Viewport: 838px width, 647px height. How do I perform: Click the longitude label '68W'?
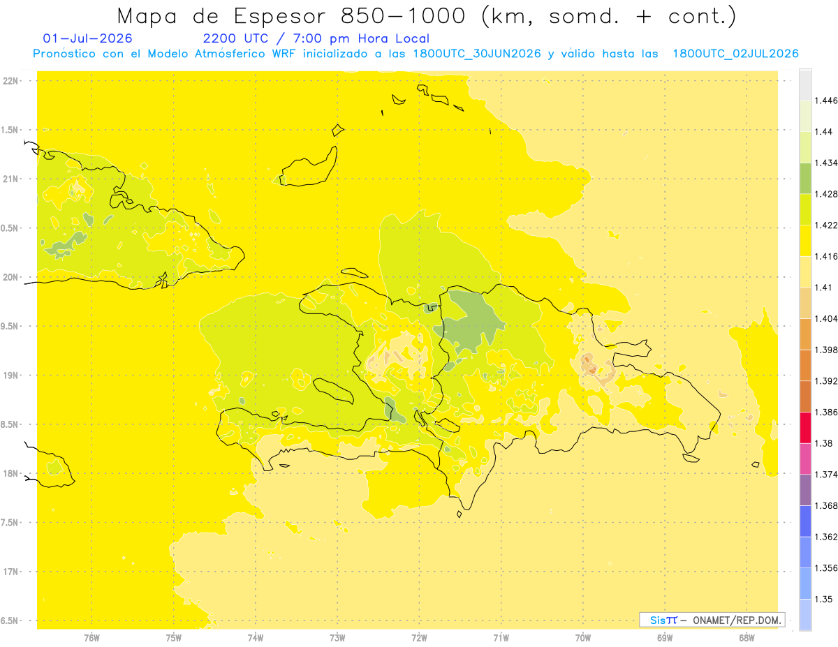(x=747, y=638)
